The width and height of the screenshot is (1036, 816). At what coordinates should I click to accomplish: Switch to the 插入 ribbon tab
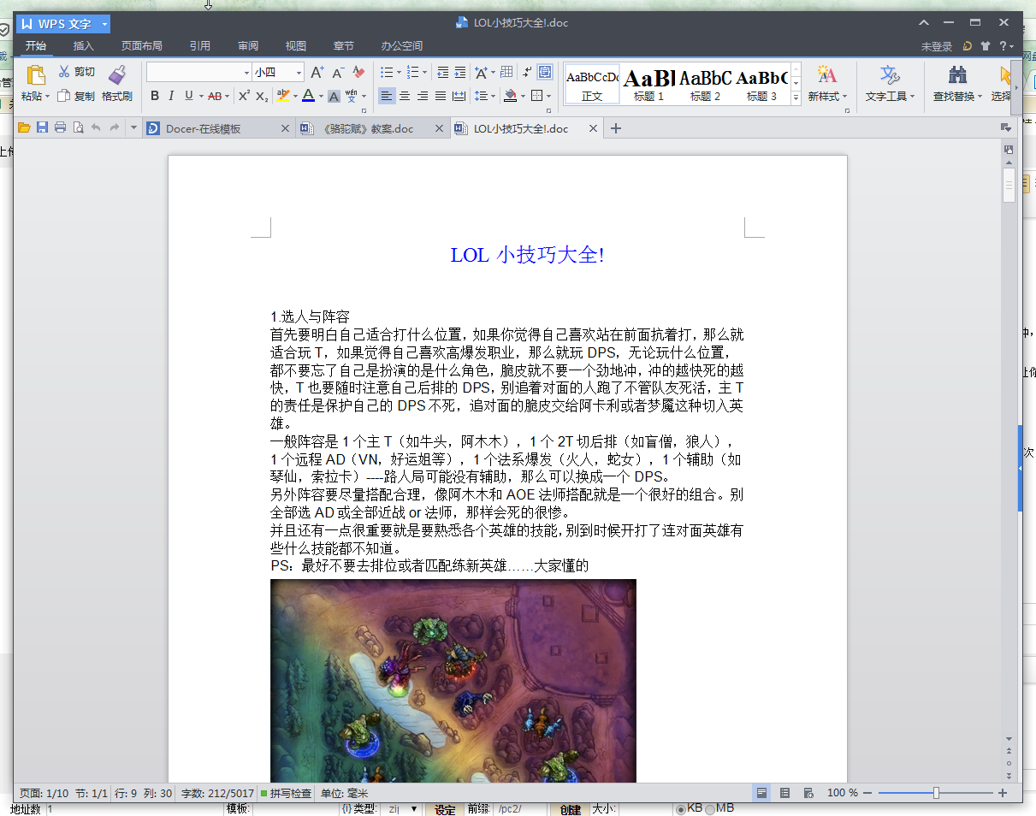[x=84, y=46]
